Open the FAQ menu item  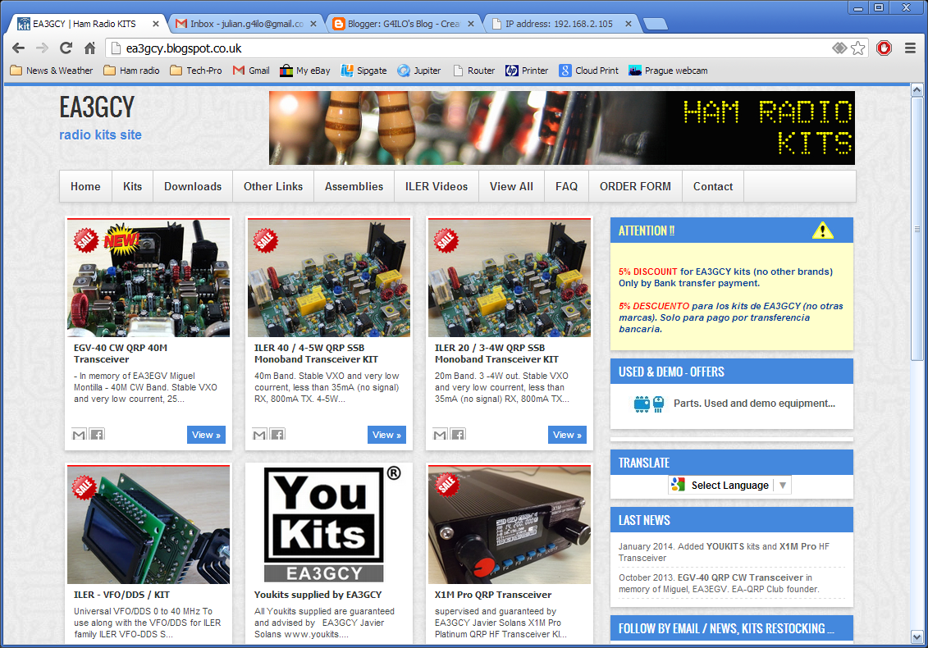(566, 186)
